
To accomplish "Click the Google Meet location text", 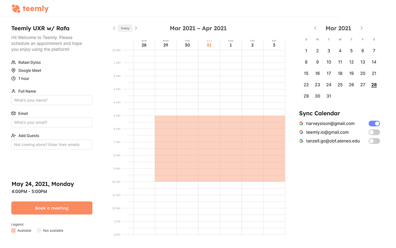I will point(30,71).
